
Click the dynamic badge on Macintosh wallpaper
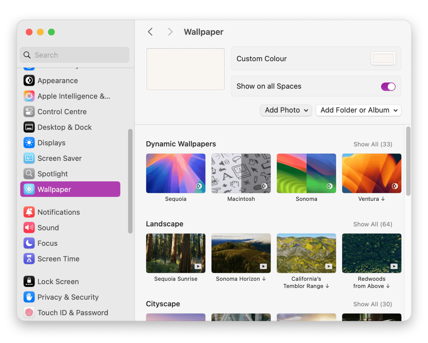click(264, 186)
